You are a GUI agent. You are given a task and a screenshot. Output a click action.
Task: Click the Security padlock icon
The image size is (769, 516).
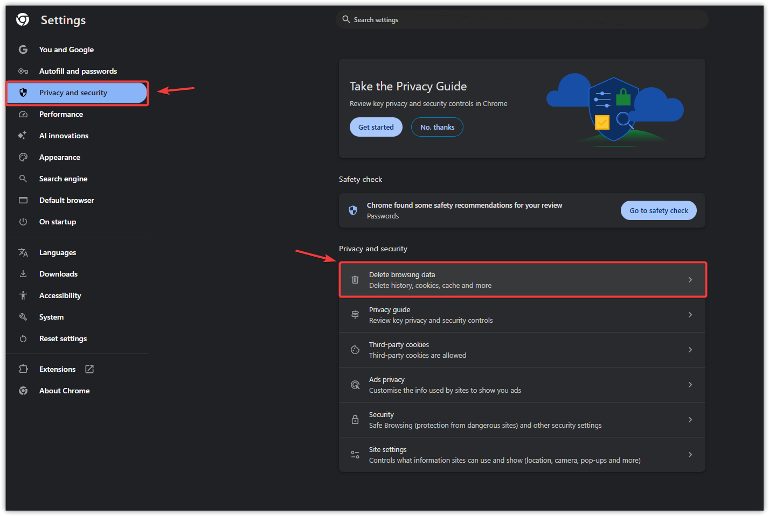point(355,420)
